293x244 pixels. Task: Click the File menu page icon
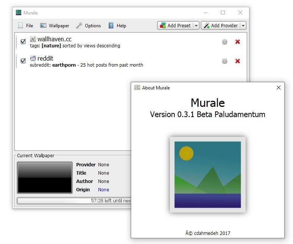20,25
